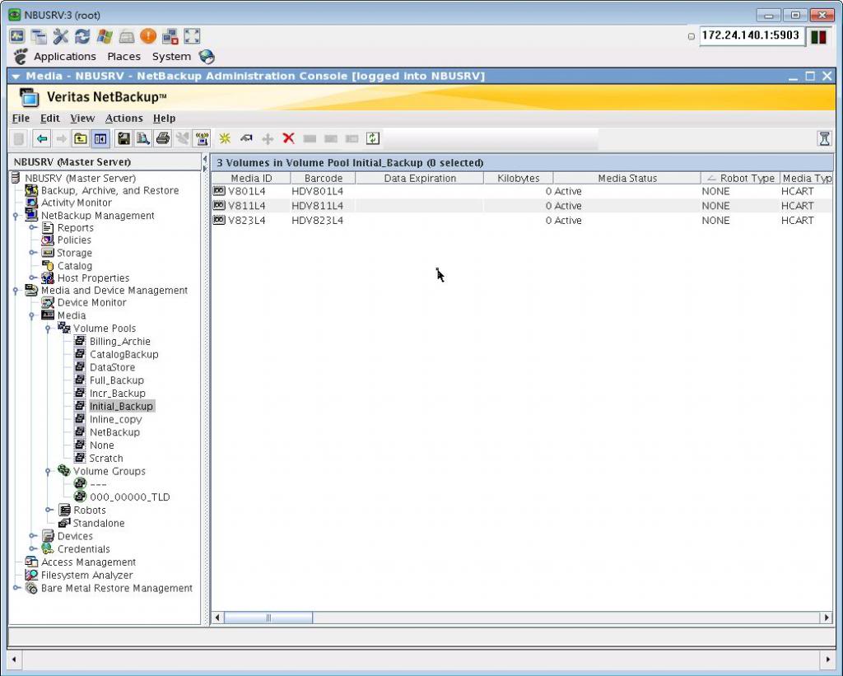Select the CatalogBackup volume pool

click(x=124, y=354)
